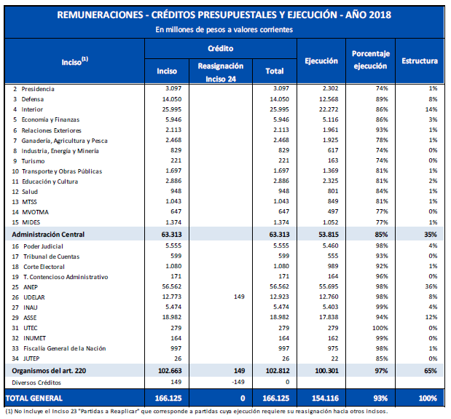Screen dimensions: 451x419
Task: Select the 'Presidencia' row label
Action: click(x=38, y=89)
